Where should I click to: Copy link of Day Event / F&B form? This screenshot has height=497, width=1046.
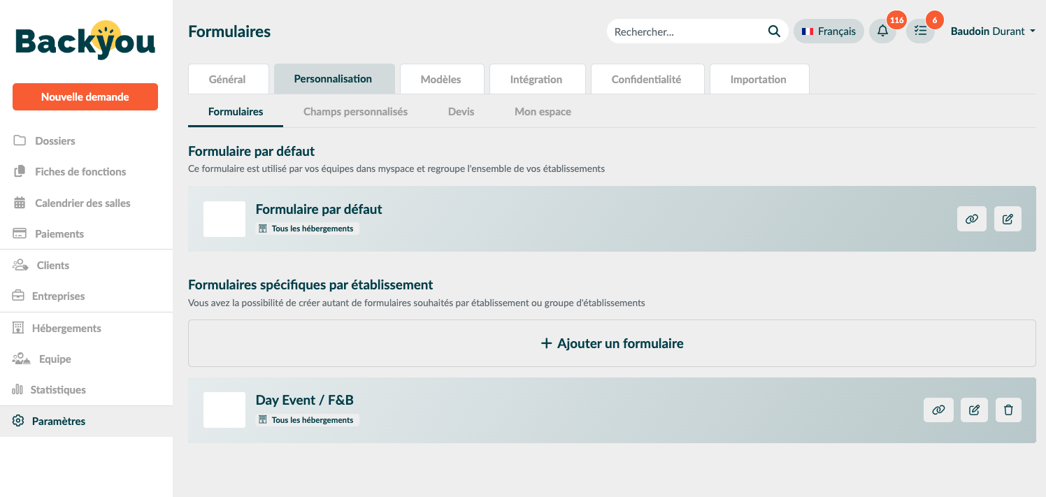pyautogui.click(x=938, y=410)
